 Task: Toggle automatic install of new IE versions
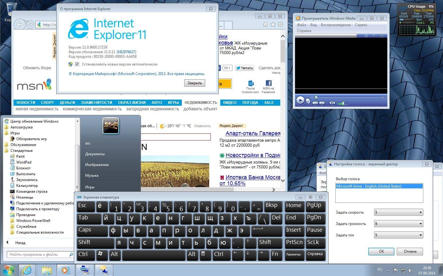(x=77, y=64)
